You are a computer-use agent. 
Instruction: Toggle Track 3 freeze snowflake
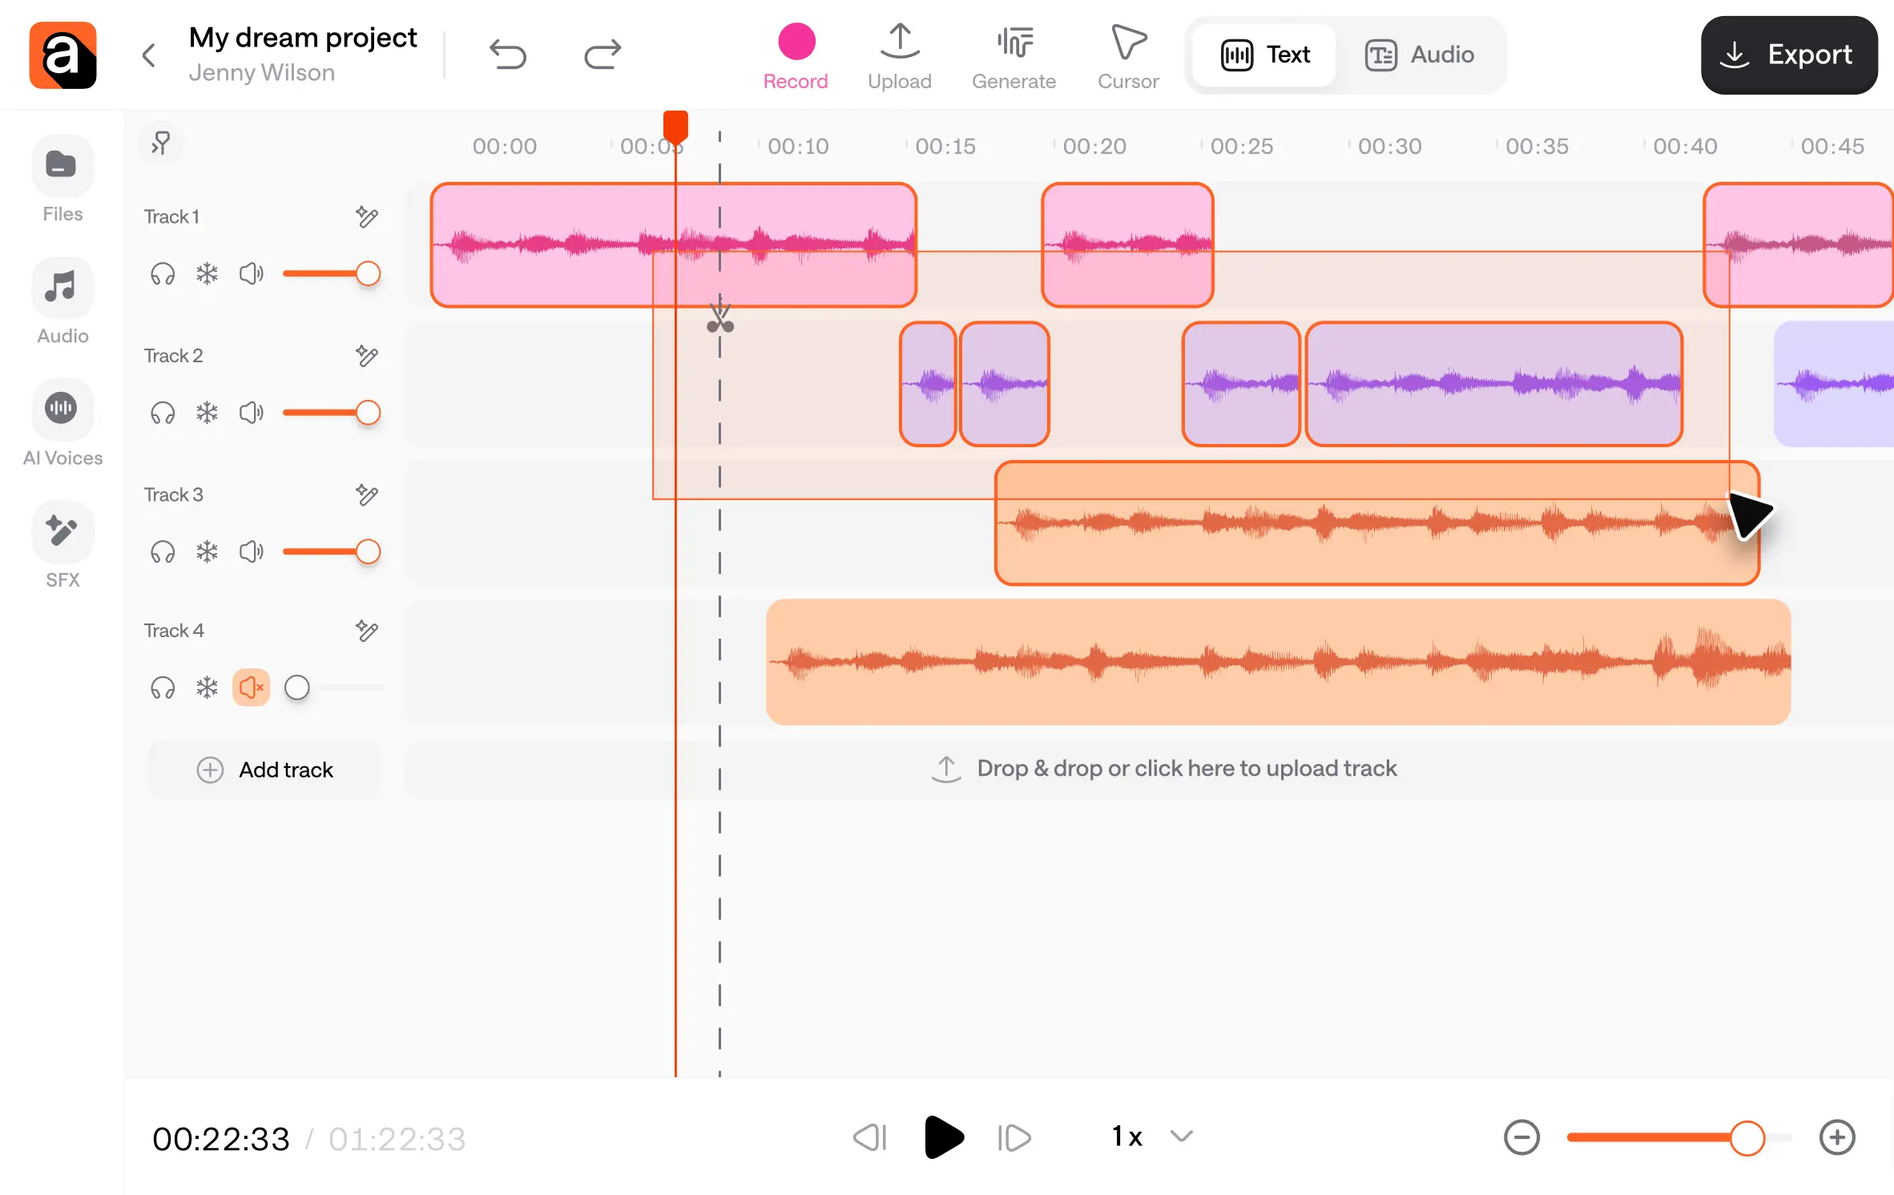tap(207, 552)
